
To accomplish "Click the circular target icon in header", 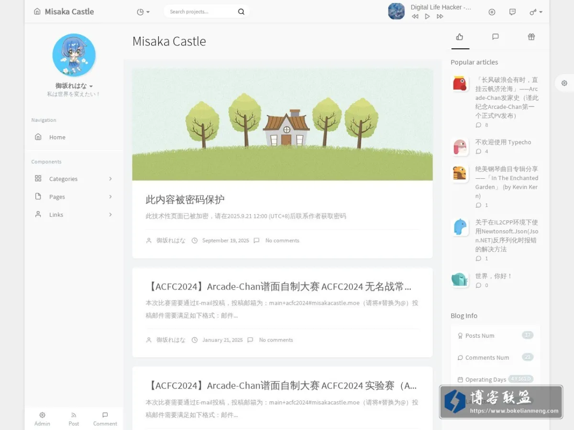I will [x=492, y=12].
